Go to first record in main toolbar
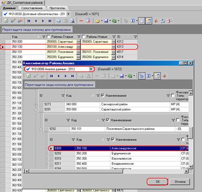The image size is (202, 192). (x=29, y=21)
